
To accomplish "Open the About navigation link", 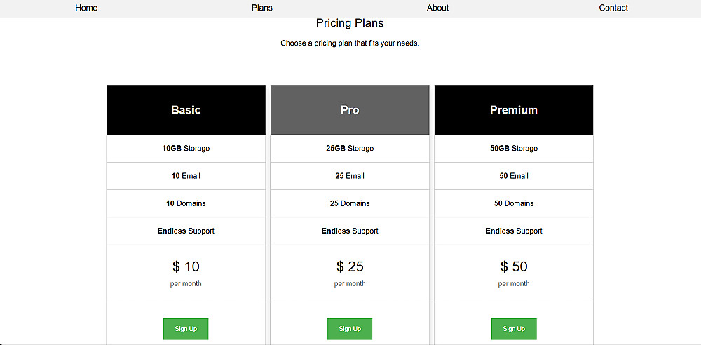I will pos(437,8).
